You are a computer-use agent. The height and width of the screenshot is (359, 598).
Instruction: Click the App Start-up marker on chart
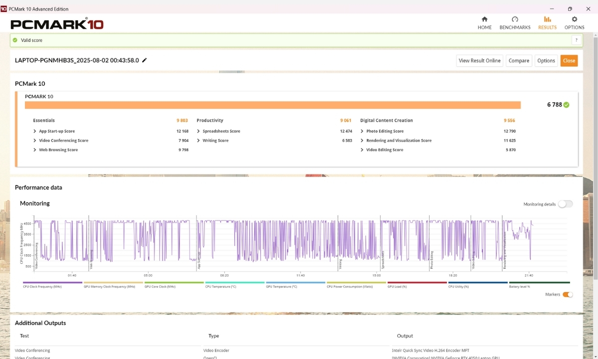(199, 260)
